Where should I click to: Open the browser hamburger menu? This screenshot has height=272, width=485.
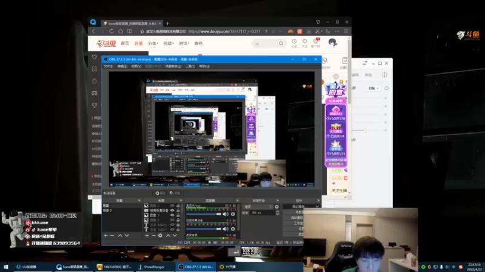coord(346,31)
